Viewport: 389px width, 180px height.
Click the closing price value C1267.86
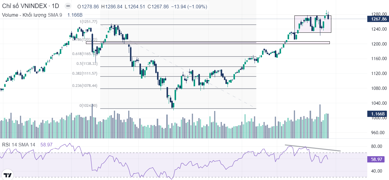click(160, 7)
